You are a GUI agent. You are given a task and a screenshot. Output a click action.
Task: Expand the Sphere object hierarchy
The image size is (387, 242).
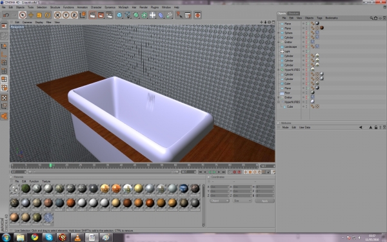coord(279,33)
